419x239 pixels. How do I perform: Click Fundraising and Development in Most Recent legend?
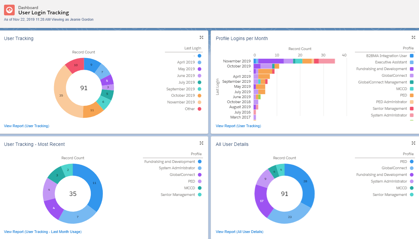tap(170, 162)
